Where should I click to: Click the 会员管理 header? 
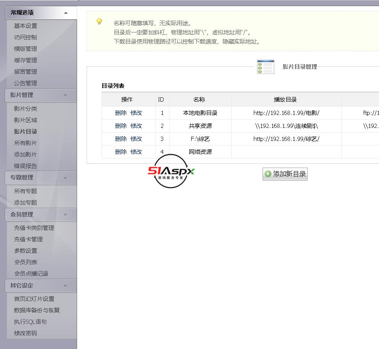pyautogui.click(x=41, y=215)
